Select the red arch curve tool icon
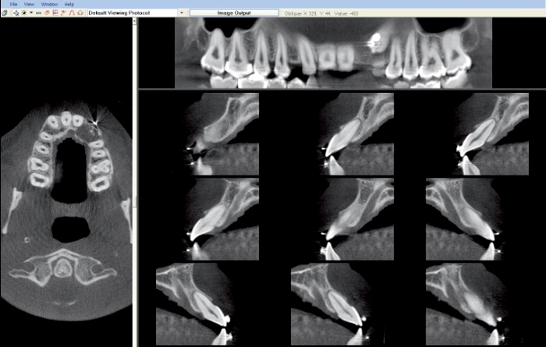 click(x=72, y=13)
